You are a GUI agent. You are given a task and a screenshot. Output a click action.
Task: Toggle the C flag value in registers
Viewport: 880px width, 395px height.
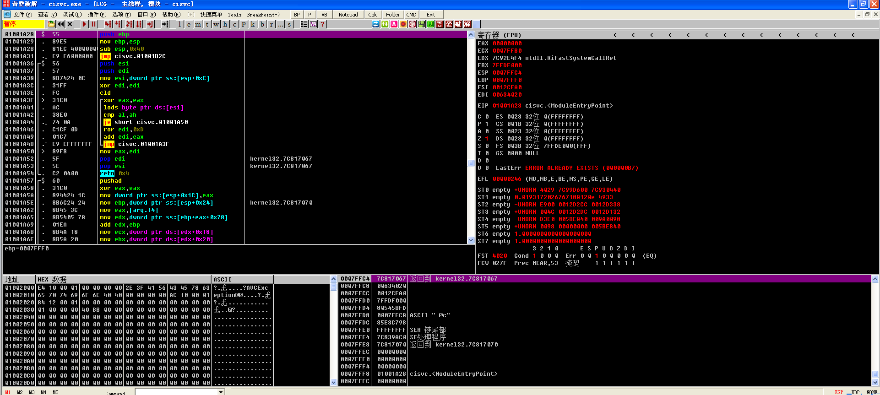point(487,117)
